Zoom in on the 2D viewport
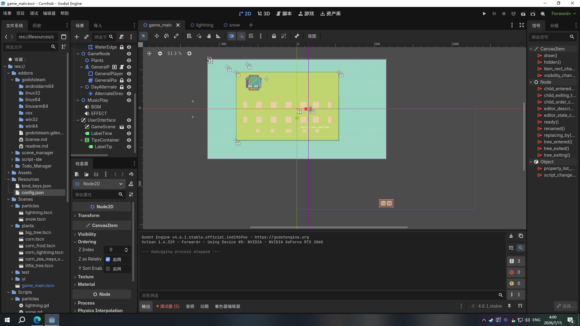This screenshot has height=326, width=580. point(189,53)
